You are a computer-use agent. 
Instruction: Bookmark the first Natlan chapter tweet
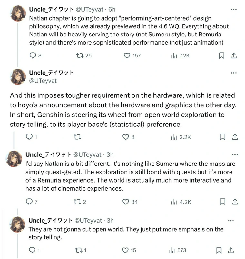pyautogui.click(x=221, y=55)
